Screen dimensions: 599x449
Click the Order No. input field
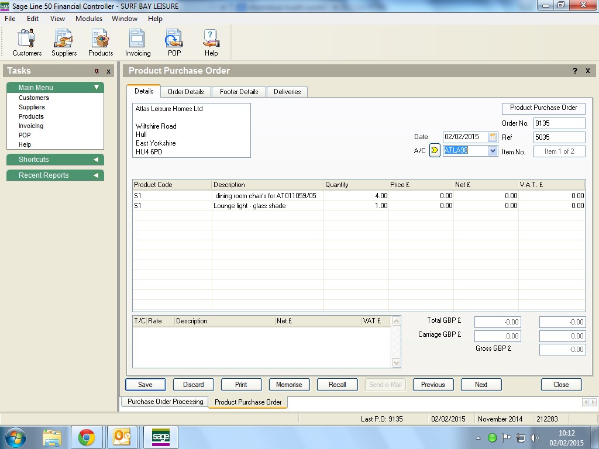point(559,123)
